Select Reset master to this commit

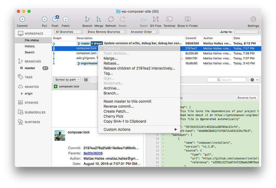pyautogui.click(x=139, y=101)
